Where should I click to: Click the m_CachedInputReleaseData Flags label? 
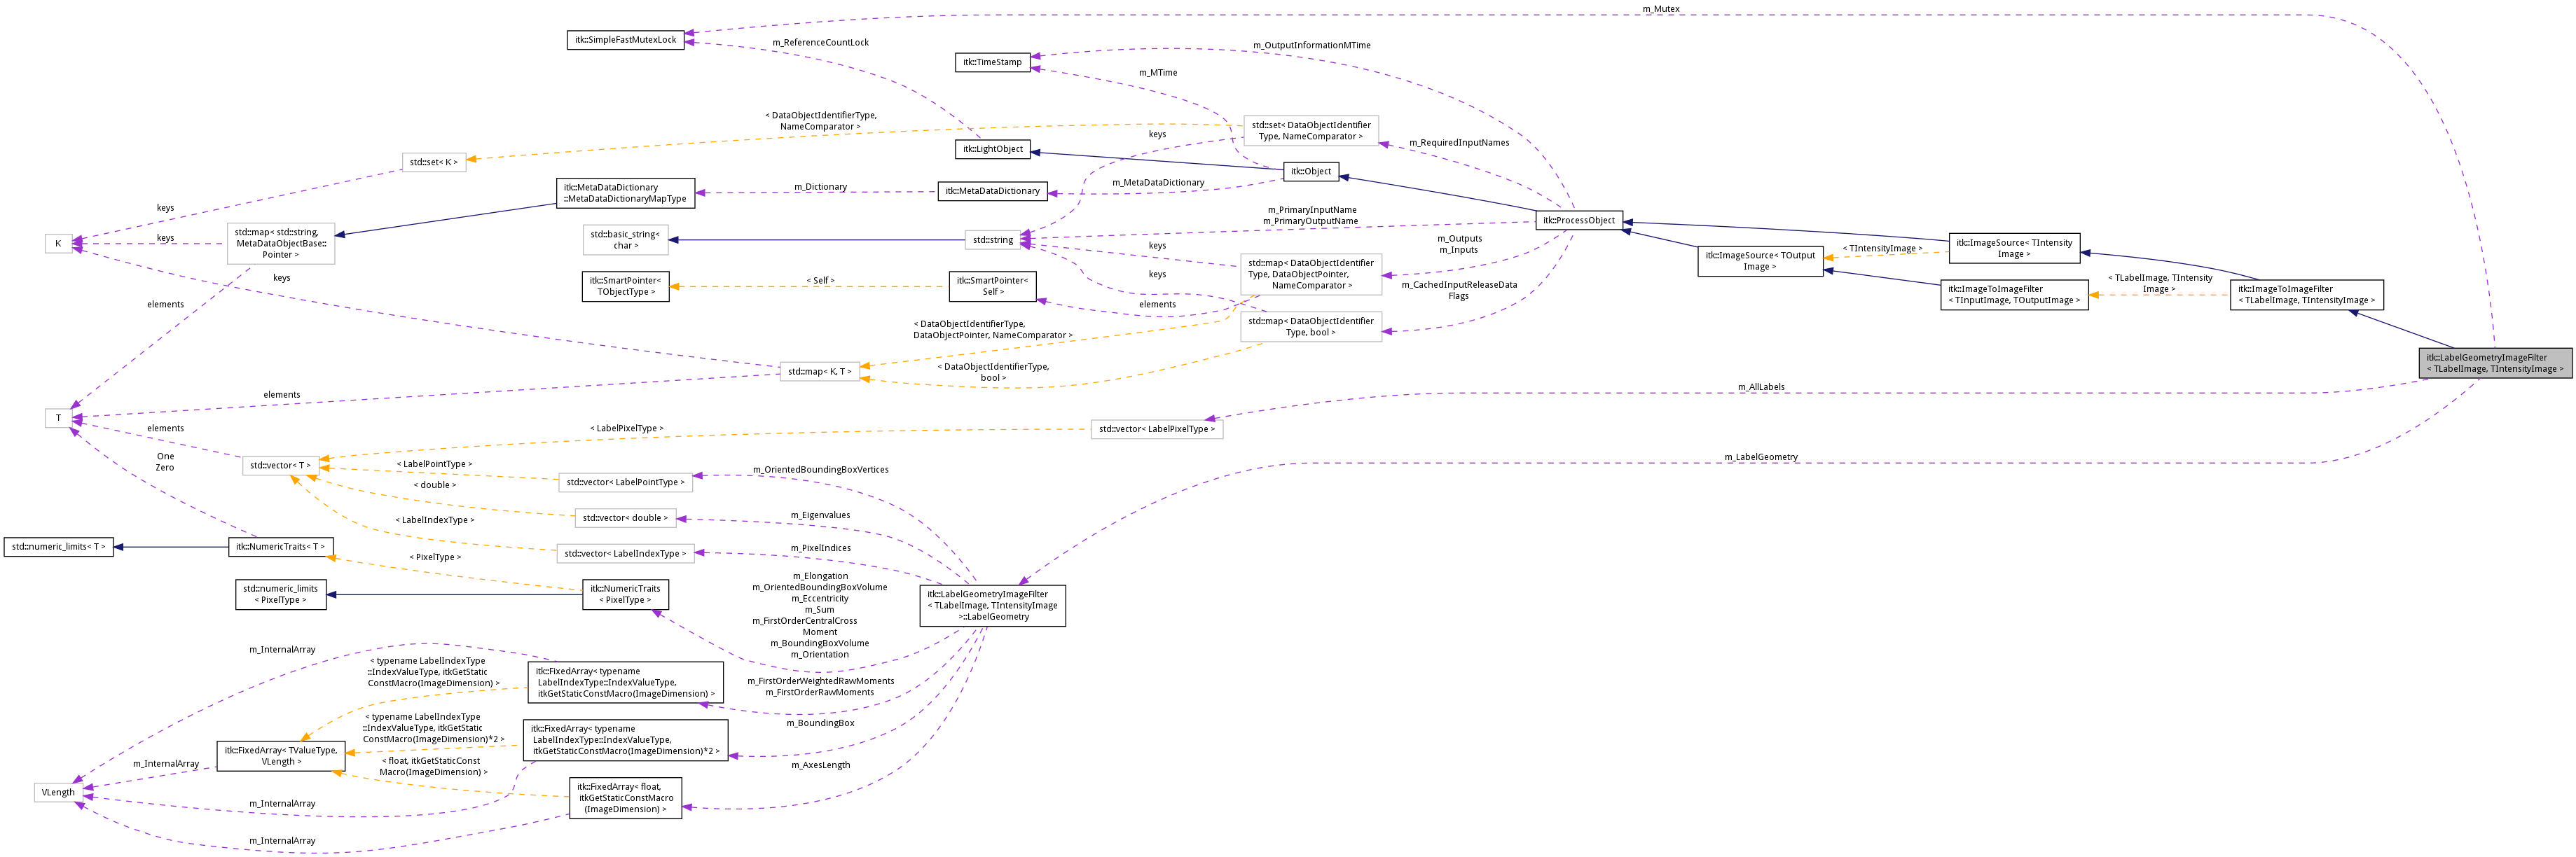click(x=1459, y=290)
